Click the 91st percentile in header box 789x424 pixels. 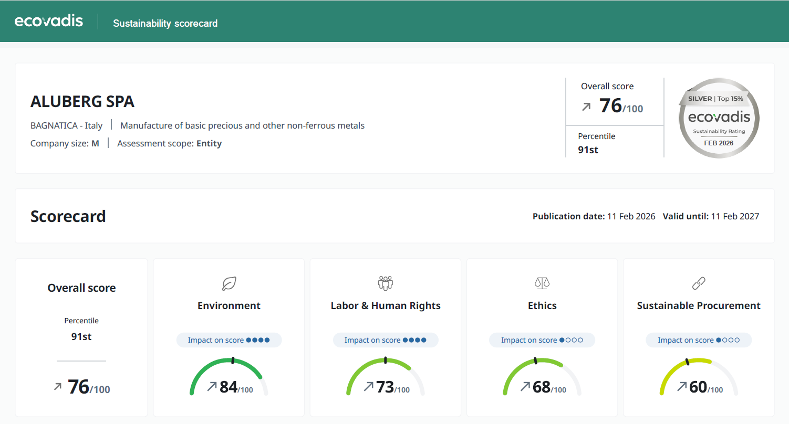588,150
